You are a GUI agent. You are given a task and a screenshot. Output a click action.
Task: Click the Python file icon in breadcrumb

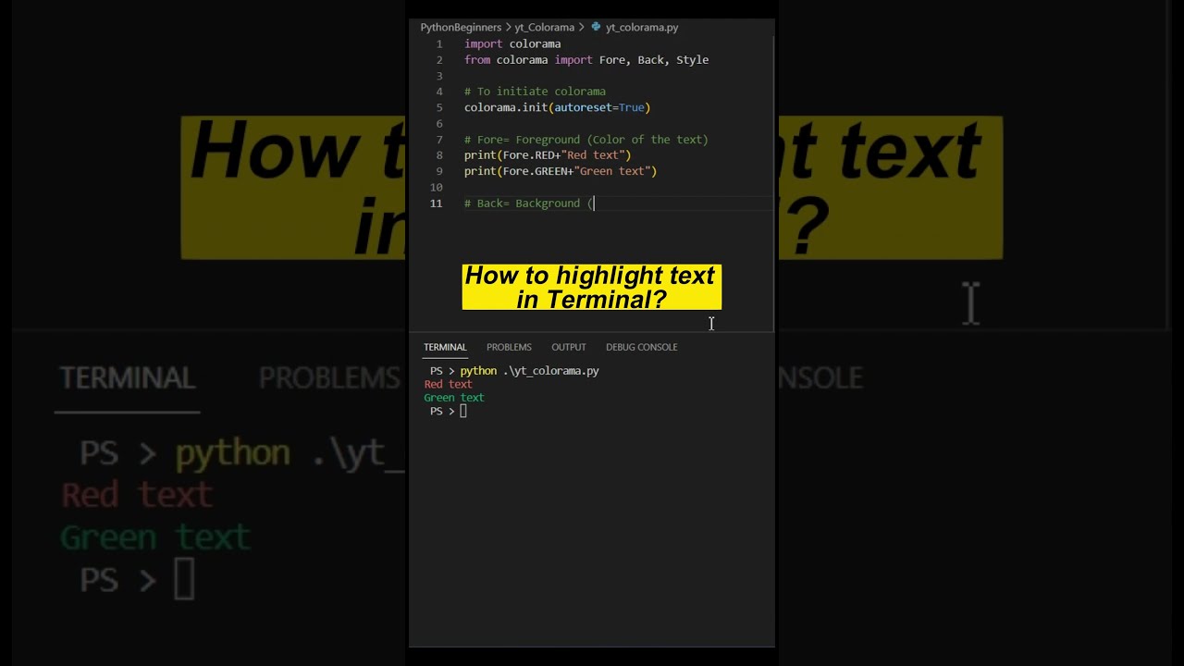click(596, 28)
